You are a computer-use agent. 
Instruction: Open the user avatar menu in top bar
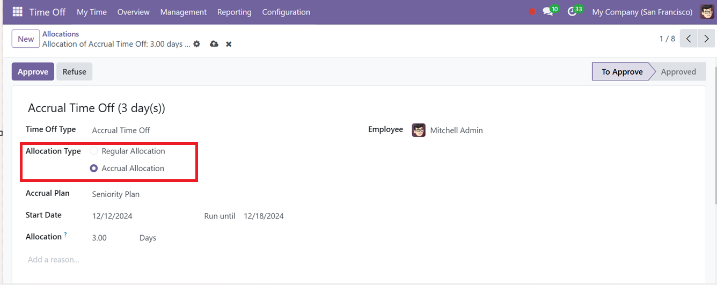pos(707,11)
